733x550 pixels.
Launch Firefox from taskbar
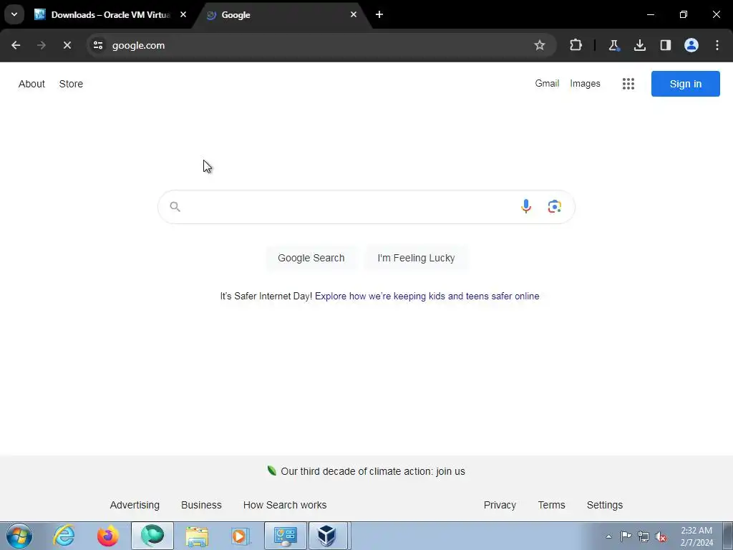(107, 536)
